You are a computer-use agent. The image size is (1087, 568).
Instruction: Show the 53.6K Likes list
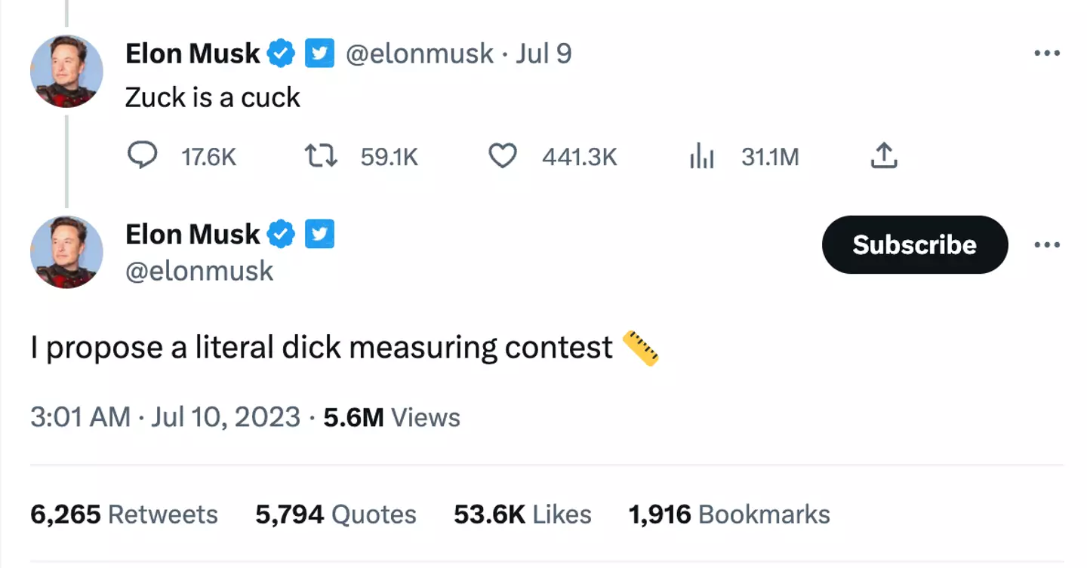coord(522,514)
